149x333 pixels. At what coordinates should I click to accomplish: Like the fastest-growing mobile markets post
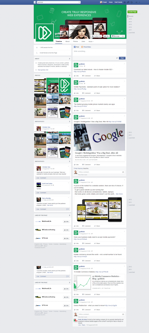(76, 110)
